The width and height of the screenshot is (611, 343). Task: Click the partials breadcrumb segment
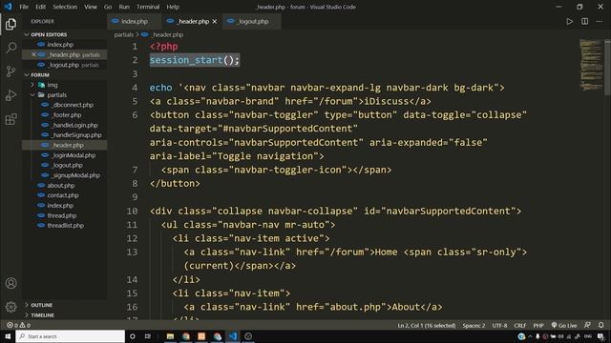click(123, 34)
